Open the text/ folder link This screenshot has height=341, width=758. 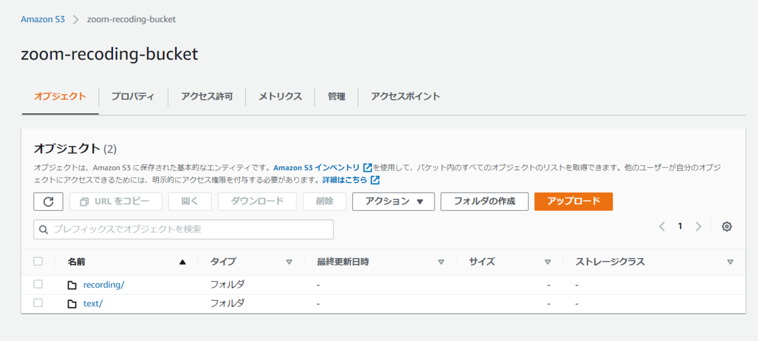[93, 304]
